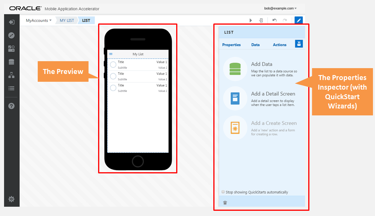The image size is (375, 216).
Task: Toggle the blue pencil edit icon
Action: [299, 20]
